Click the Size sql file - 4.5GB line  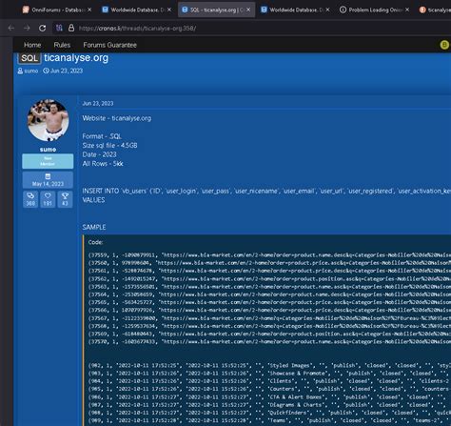(x=109, y=146)
